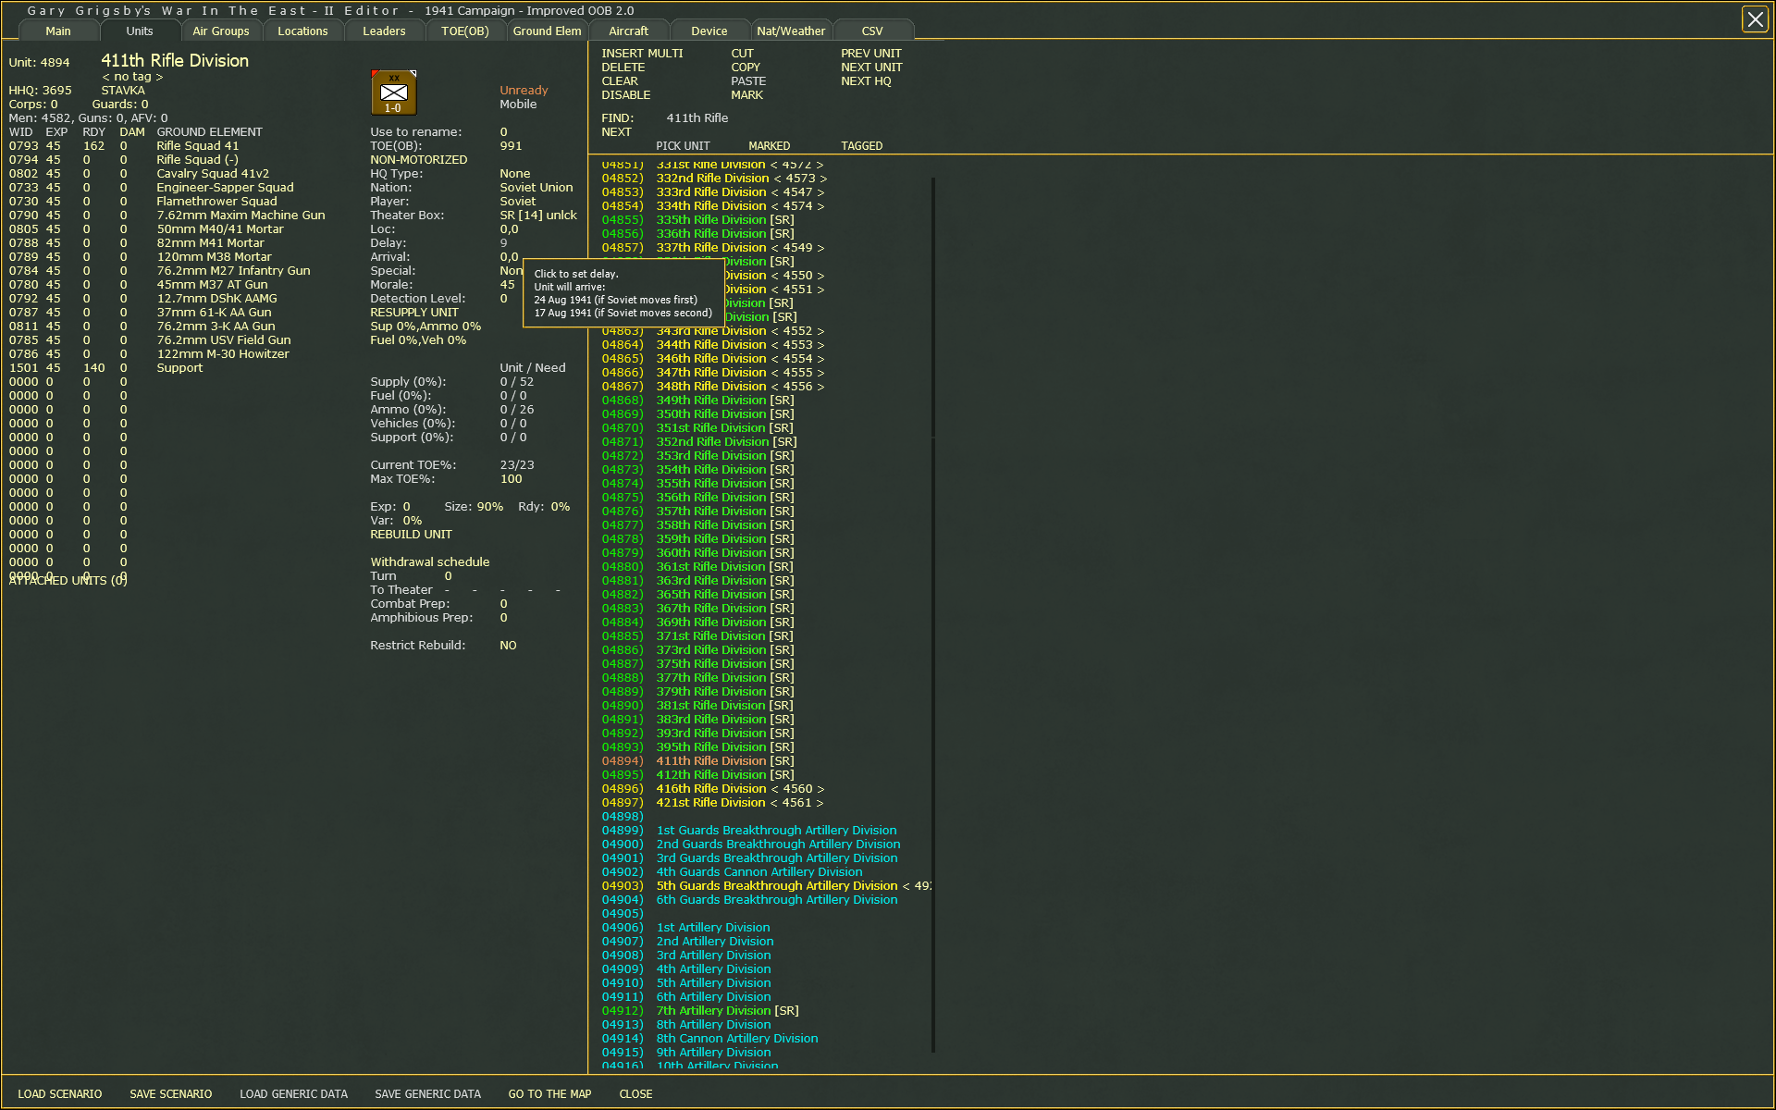Click REBUILD UNIT
This screenshot has height=1110, width=1776.
412,535
